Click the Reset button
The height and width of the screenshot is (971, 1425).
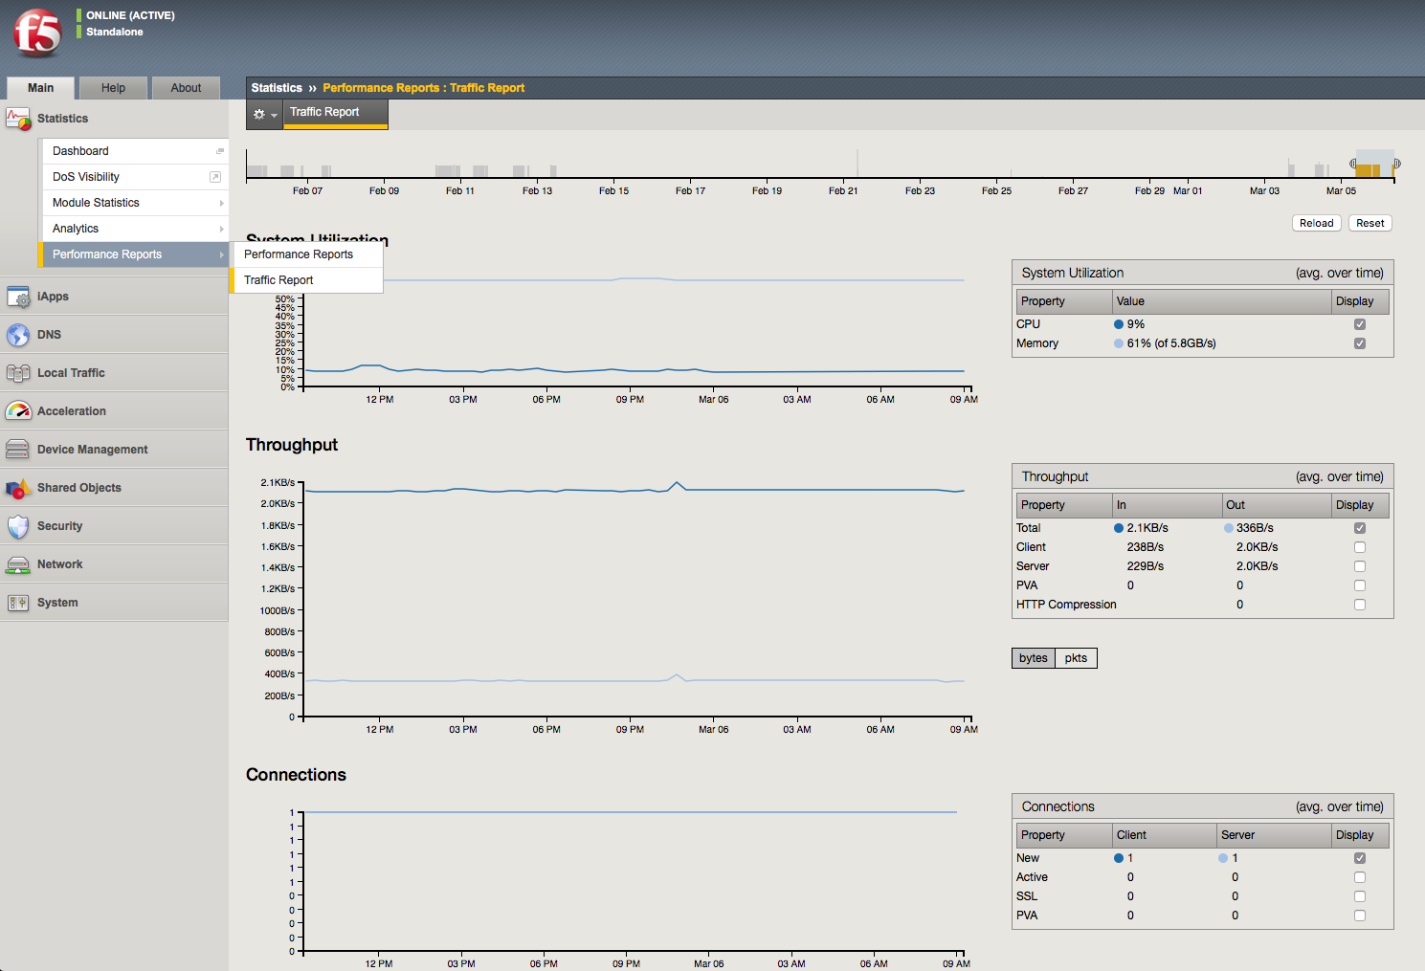1370,223
